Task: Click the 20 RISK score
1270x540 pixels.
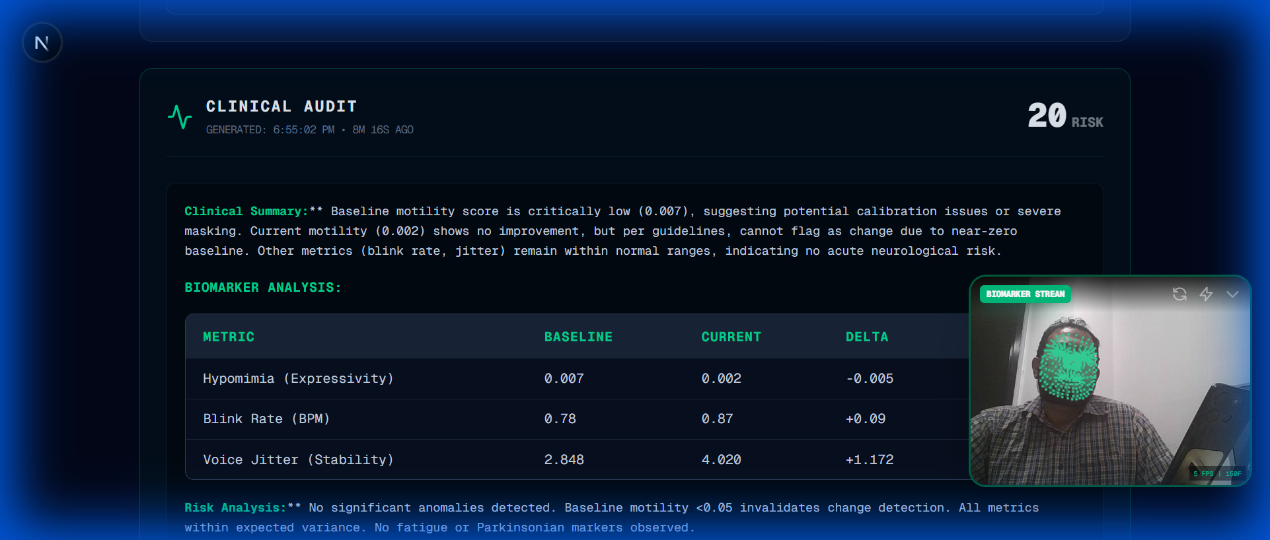Action: click(x=1065, y=116)
